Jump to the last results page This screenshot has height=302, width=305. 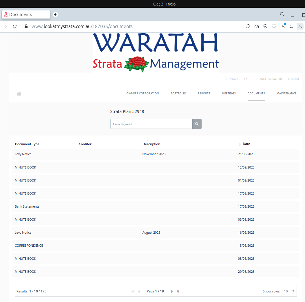point(178,291)
